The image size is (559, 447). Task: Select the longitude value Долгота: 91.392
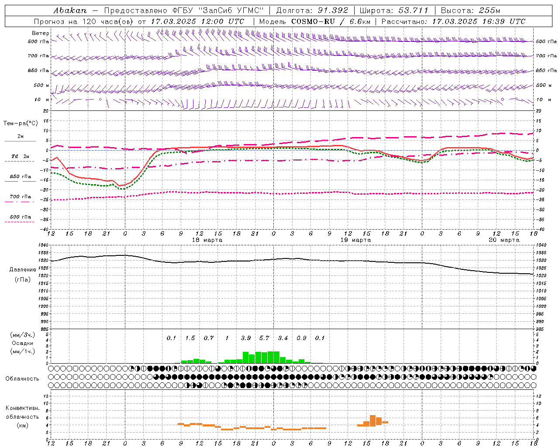(312, 10)
